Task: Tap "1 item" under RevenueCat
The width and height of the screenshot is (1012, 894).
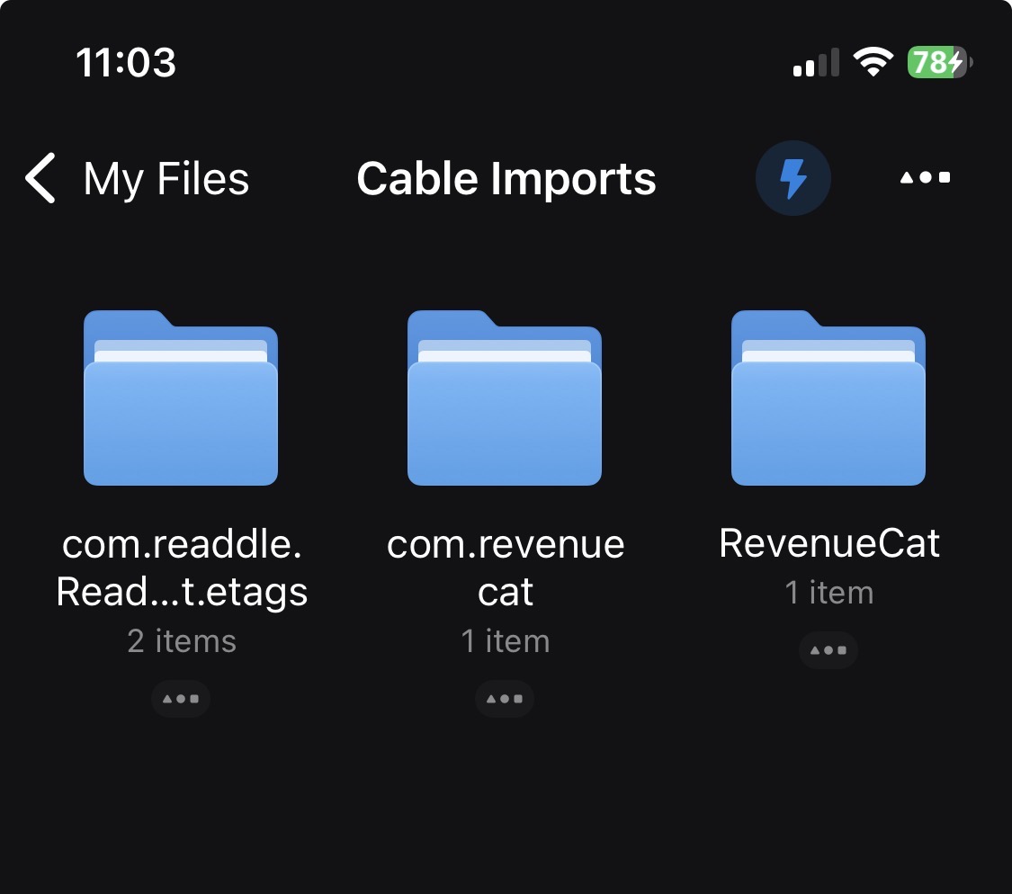Action: point(829,593)
